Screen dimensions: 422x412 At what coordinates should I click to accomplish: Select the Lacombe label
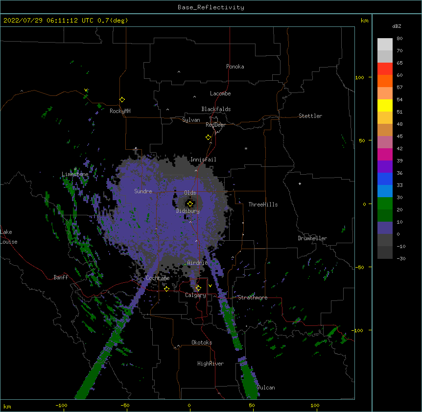(220, 93)
